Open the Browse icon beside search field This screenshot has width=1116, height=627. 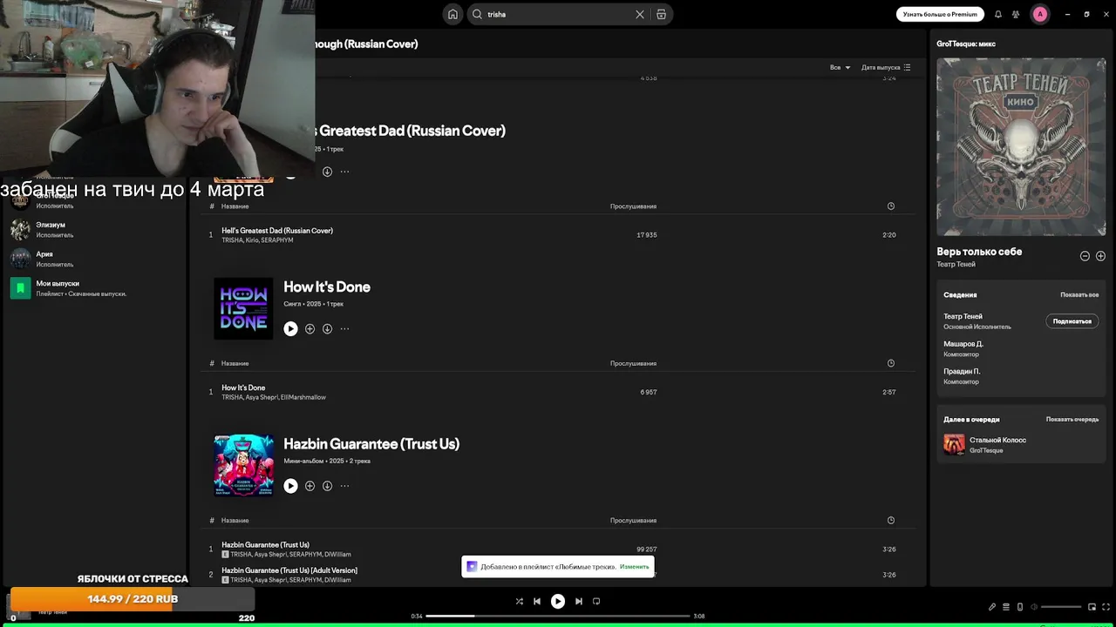click(661, 14)
